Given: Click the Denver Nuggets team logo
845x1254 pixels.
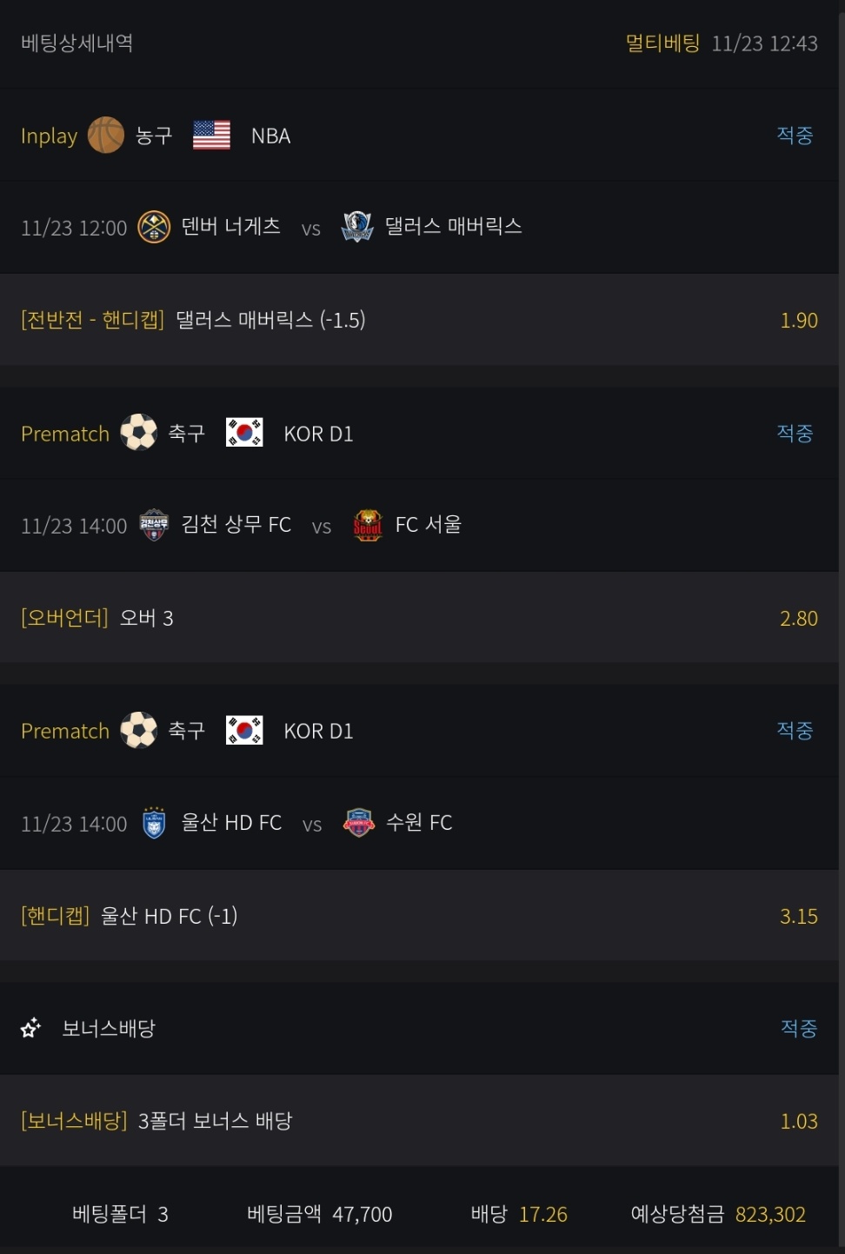Looking at the screenshot, I should click(x=154, y=228).
